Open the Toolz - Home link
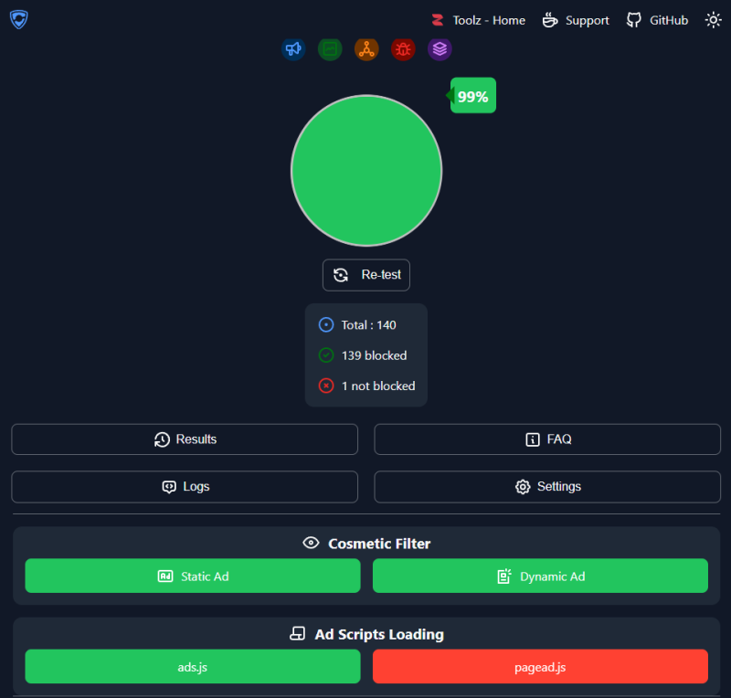The image size is (731, 698). coord(478,20)
